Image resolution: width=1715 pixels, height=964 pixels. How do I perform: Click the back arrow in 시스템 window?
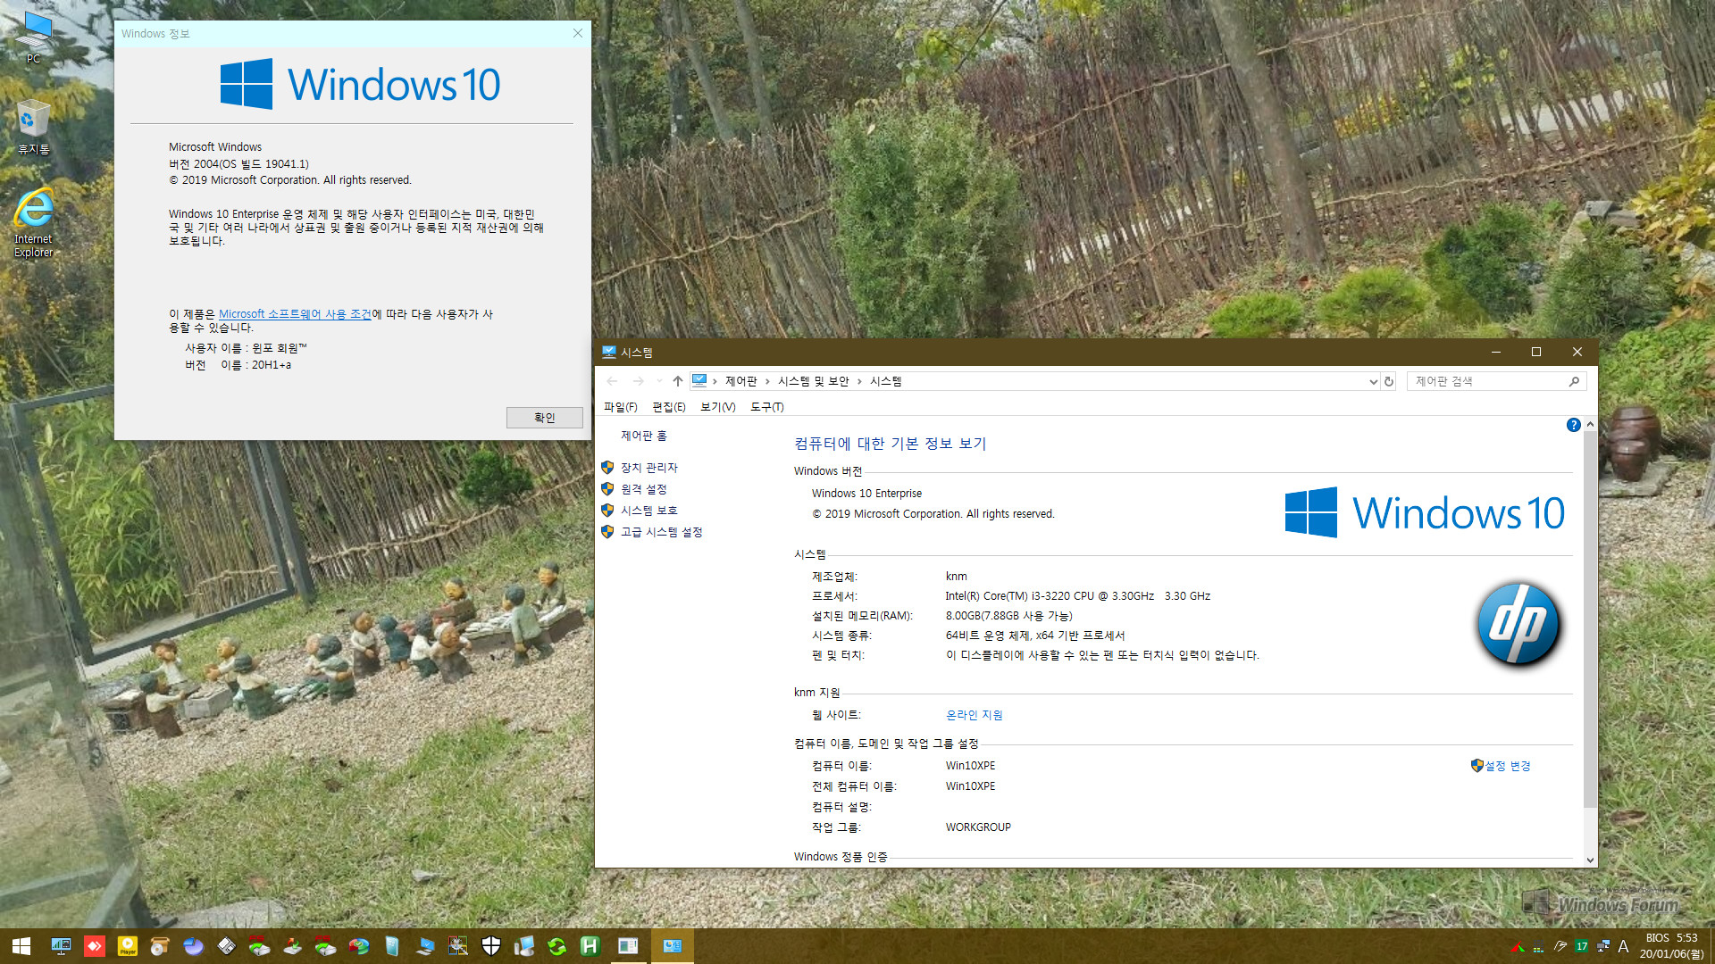[x=612, y=381]
